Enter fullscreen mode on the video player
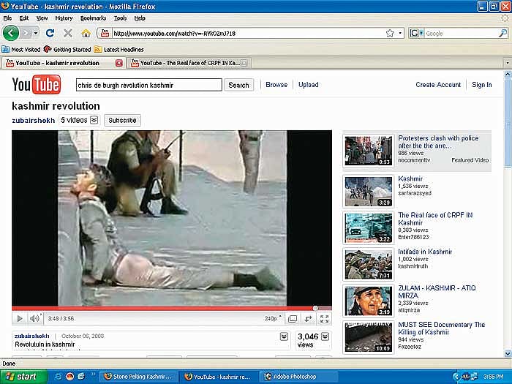 pos(324,319)
